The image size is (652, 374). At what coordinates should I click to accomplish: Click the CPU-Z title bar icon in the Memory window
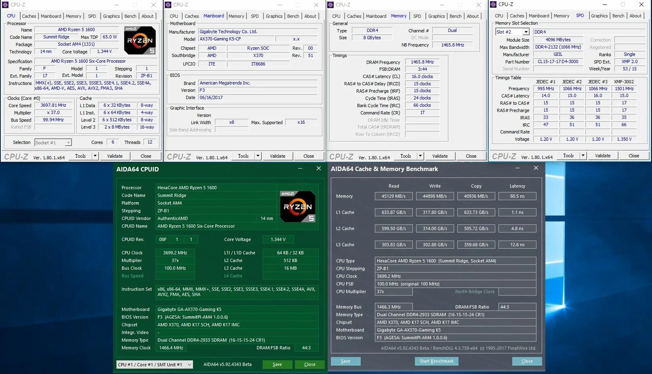click(331, 5)
